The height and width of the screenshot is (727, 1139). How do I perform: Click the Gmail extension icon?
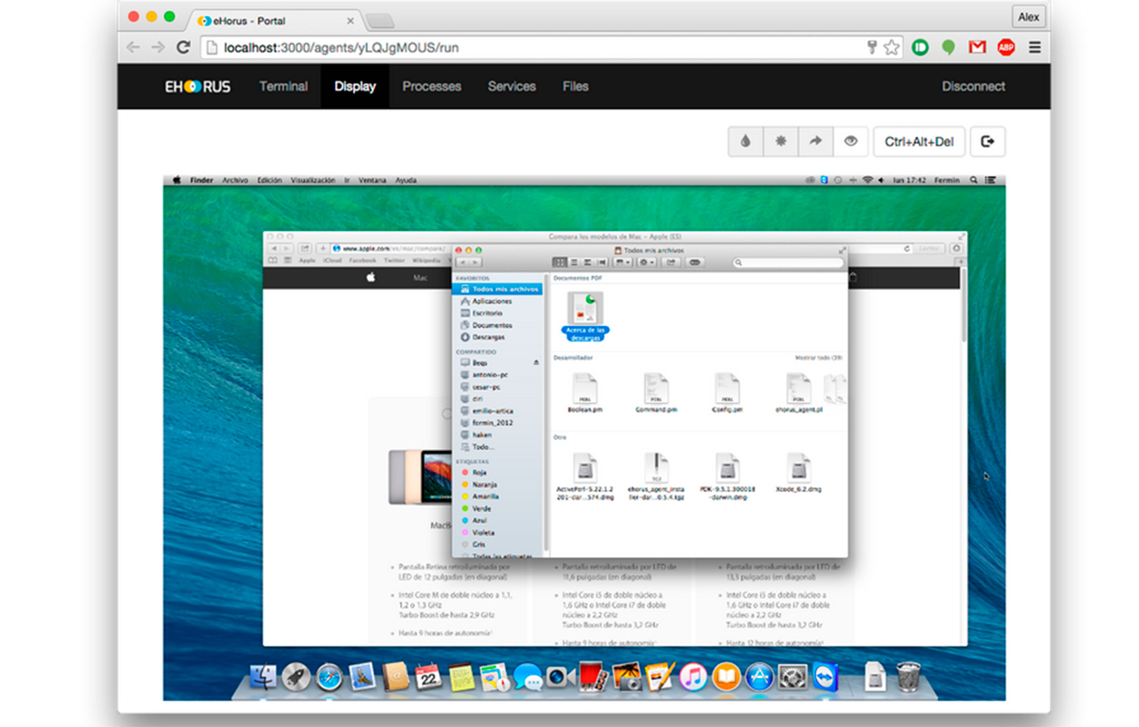[x=977, y=48]
